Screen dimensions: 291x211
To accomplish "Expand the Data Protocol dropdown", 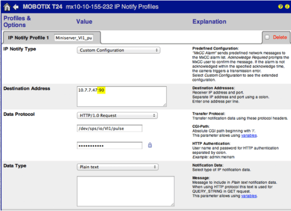I will pyautogui.click(x=117, y=115).
